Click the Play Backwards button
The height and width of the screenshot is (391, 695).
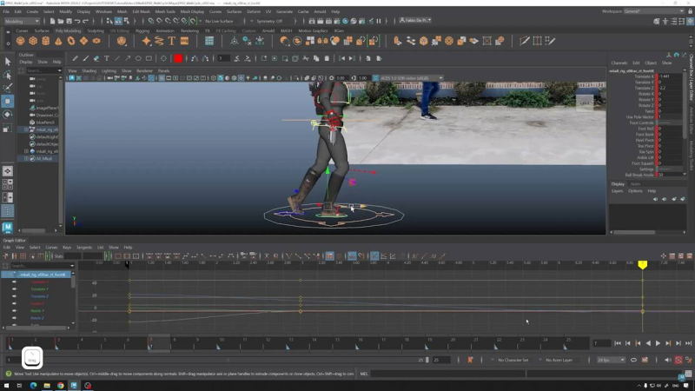648,343
